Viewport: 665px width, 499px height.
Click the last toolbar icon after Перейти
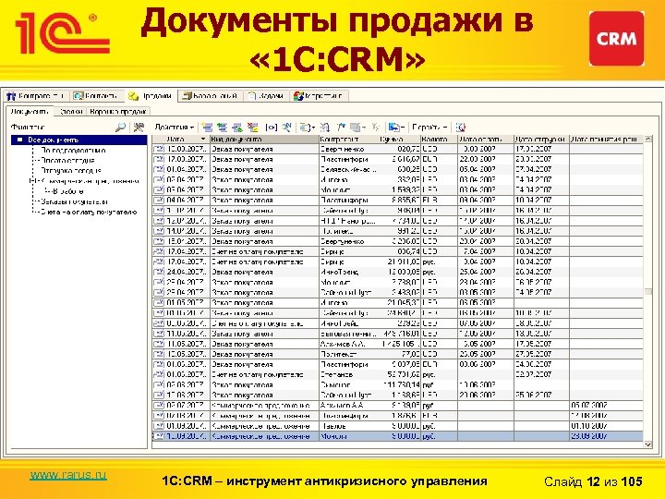click(461, 127)
